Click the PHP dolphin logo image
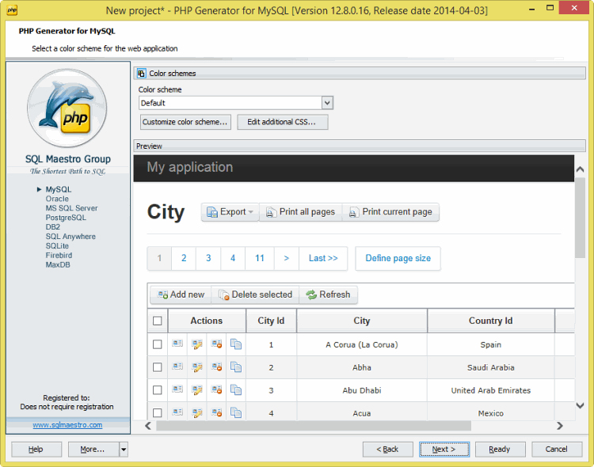The width and height of the screenshot is (594, 467). [67, 108]
